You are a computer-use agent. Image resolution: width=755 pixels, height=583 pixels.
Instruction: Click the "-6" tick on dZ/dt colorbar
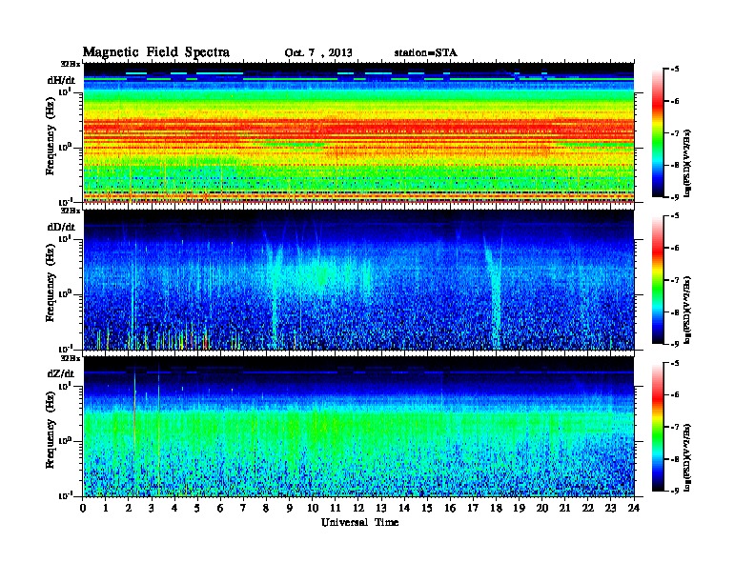click(675, 394)
